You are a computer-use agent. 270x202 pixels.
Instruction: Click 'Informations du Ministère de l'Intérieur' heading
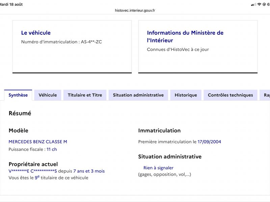[185, 36]
